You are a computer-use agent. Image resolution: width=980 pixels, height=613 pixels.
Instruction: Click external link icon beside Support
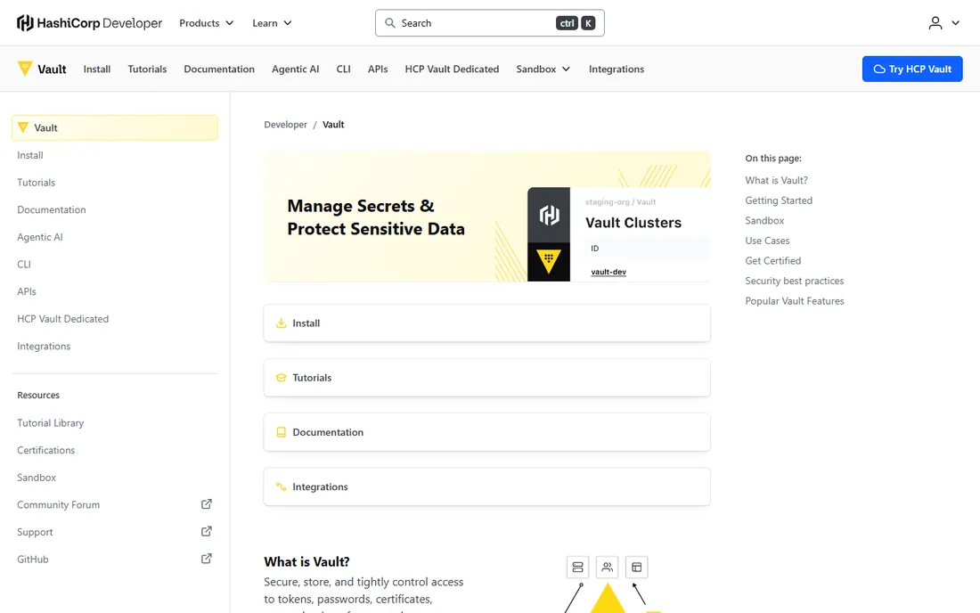click(207, 532)
